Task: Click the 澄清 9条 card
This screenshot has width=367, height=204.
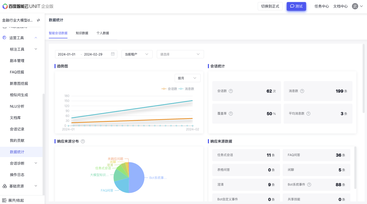Action: click(x=246, y=185)
